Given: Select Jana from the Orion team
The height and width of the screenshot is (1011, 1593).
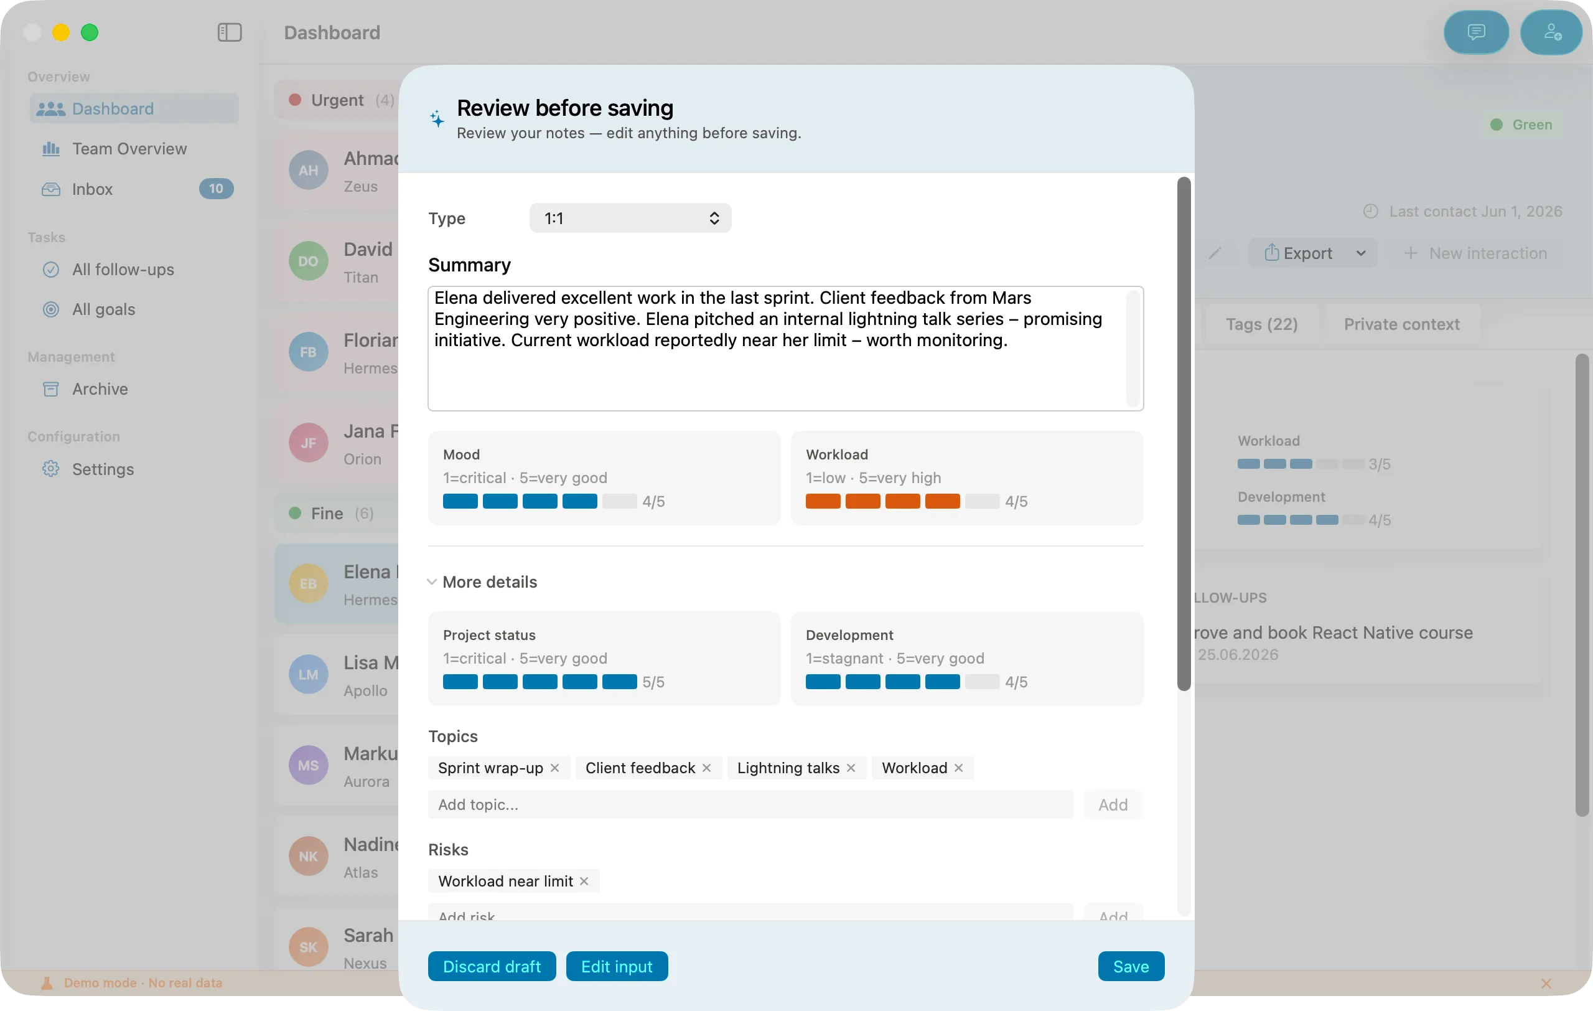Looking at the screenshot, I should click(x=337, y=443).
